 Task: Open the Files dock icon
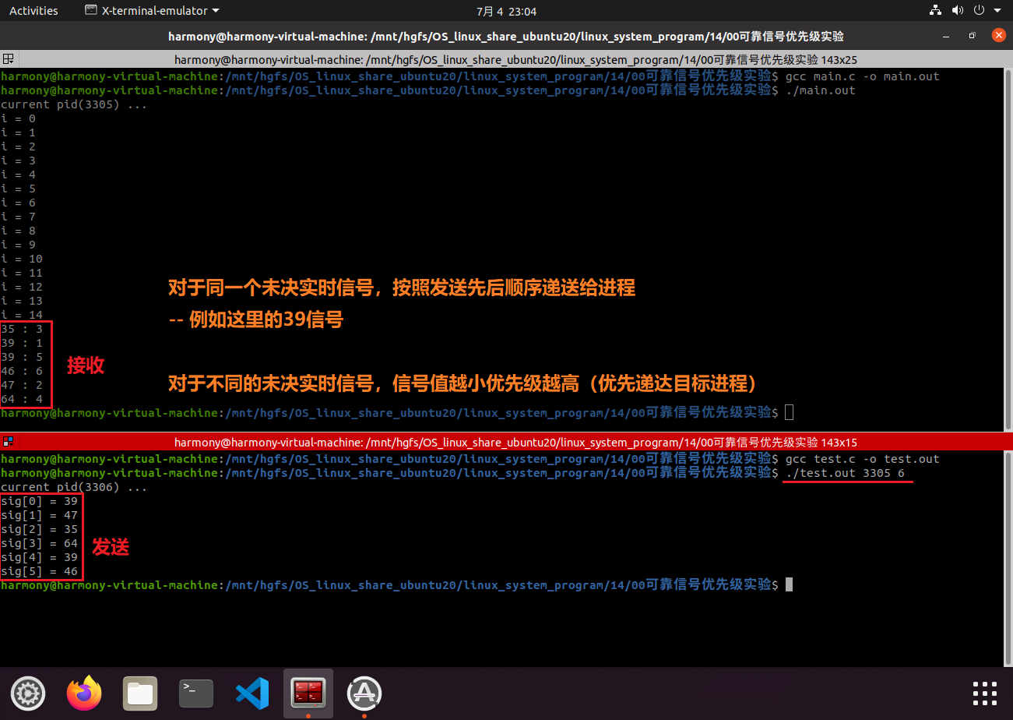pyautogui.click(x=140, y=694)
